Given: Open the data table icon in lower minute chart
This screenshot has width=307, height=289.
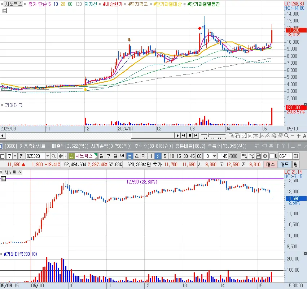Looking at the screenshot, I should tap(3, 178).
